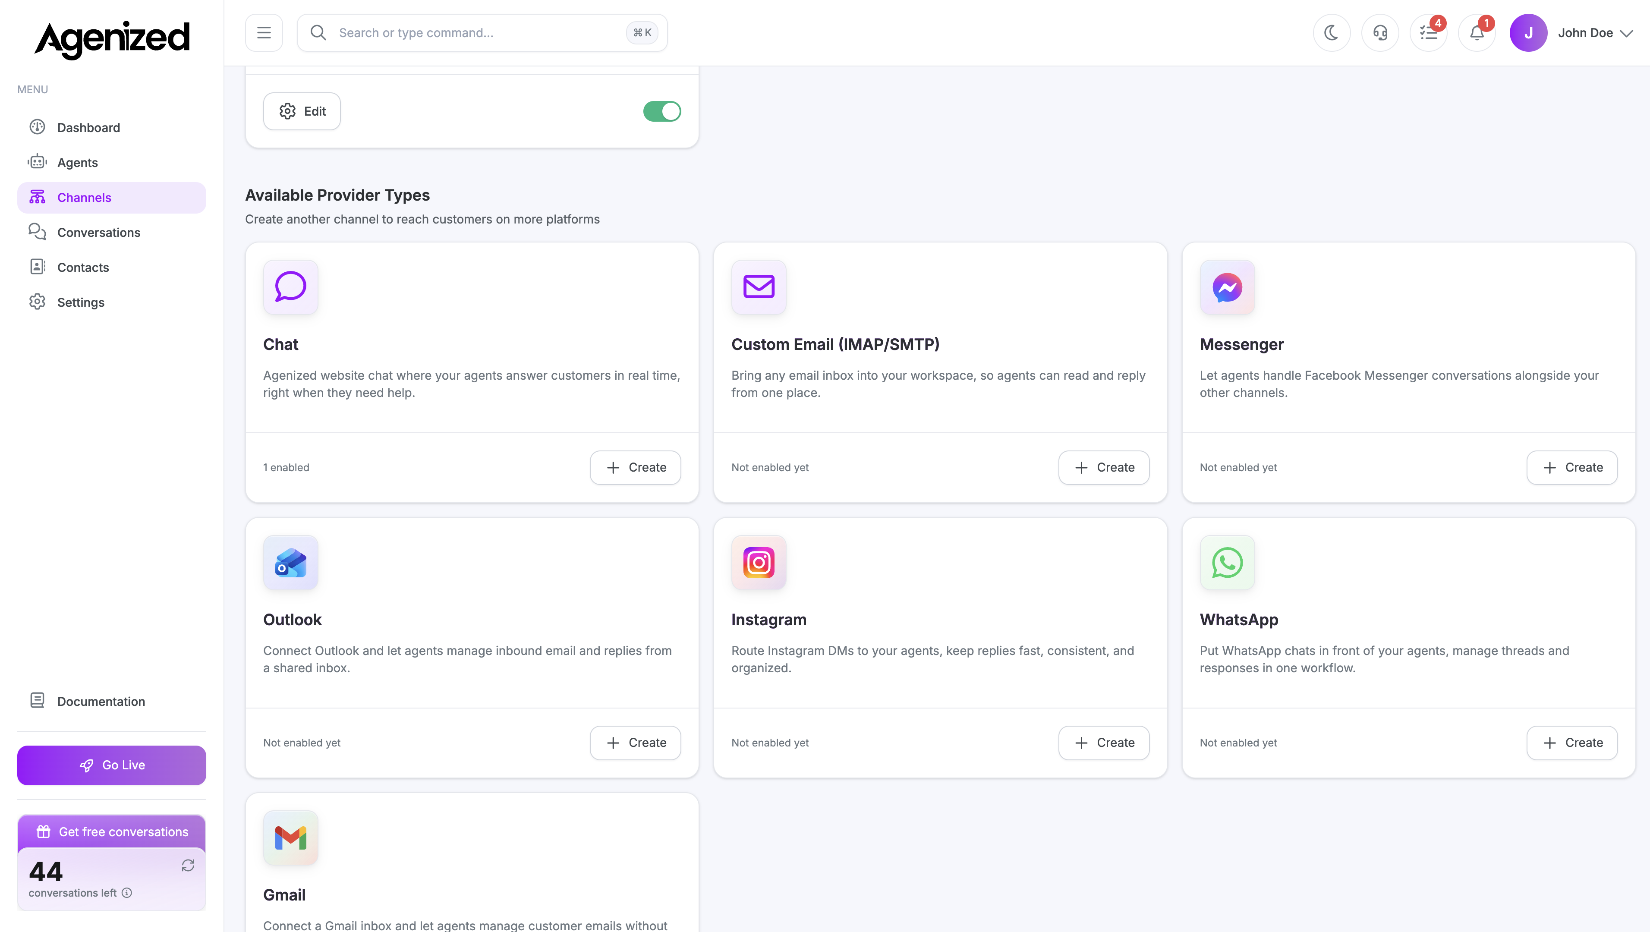Open Get free conversations promotion
Image resolution: width=1650 pixels, height=932 pixels.
(111, 831)
